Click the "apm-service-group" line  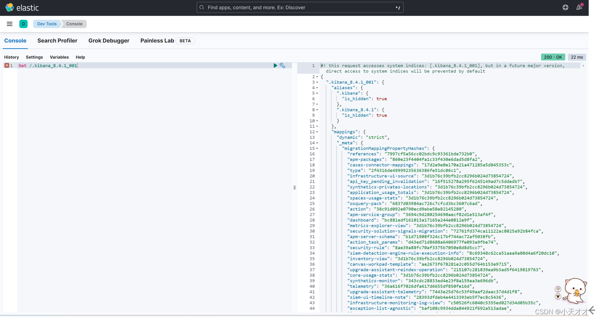tap(422, 215)
